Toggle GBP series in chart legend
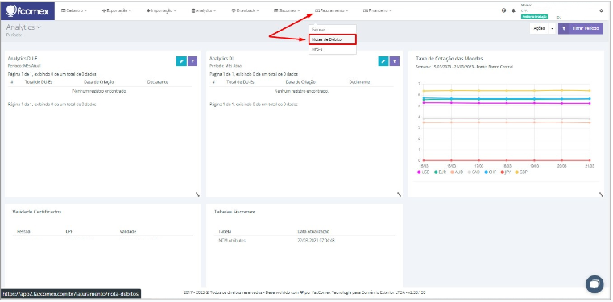This screenshot has width=613, height=302. pos(522,172)
